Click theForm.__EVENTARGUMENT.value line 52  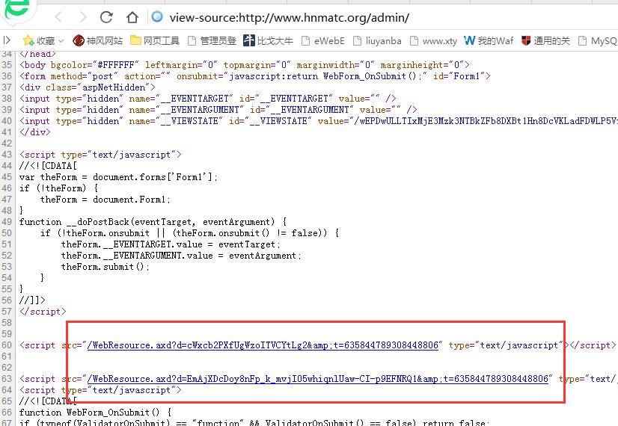pos(181,256)
